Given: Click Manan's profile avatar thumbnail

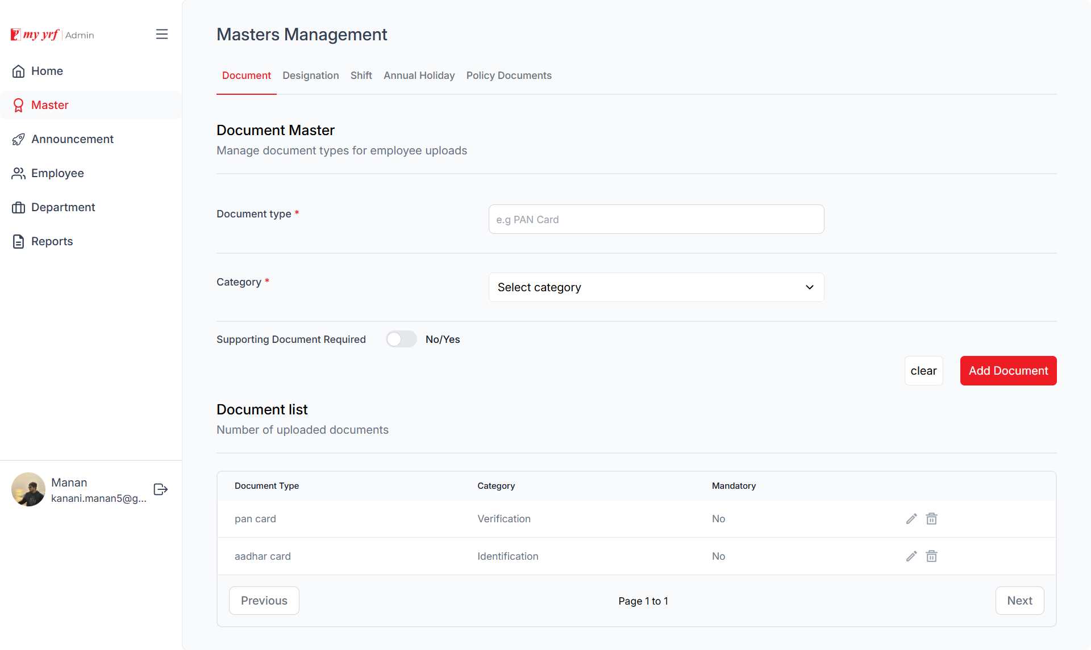Looking at the screenshot, I should [x=28, y=489].
